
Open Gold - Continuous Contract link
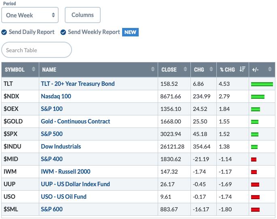click(x=76, y=121)
